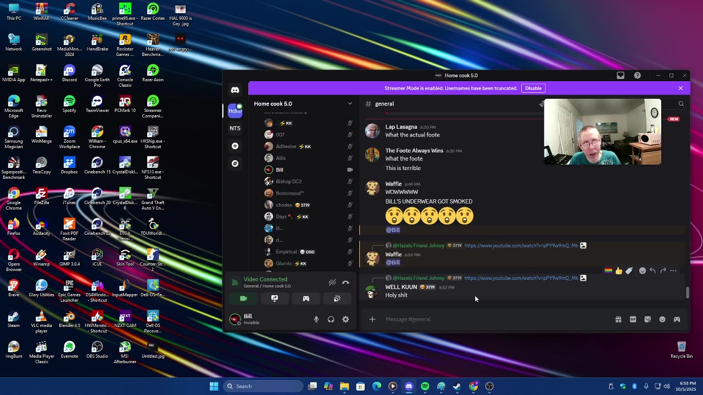
Task: Open Recycle Bin desktop icon
Action: [682, 349]
